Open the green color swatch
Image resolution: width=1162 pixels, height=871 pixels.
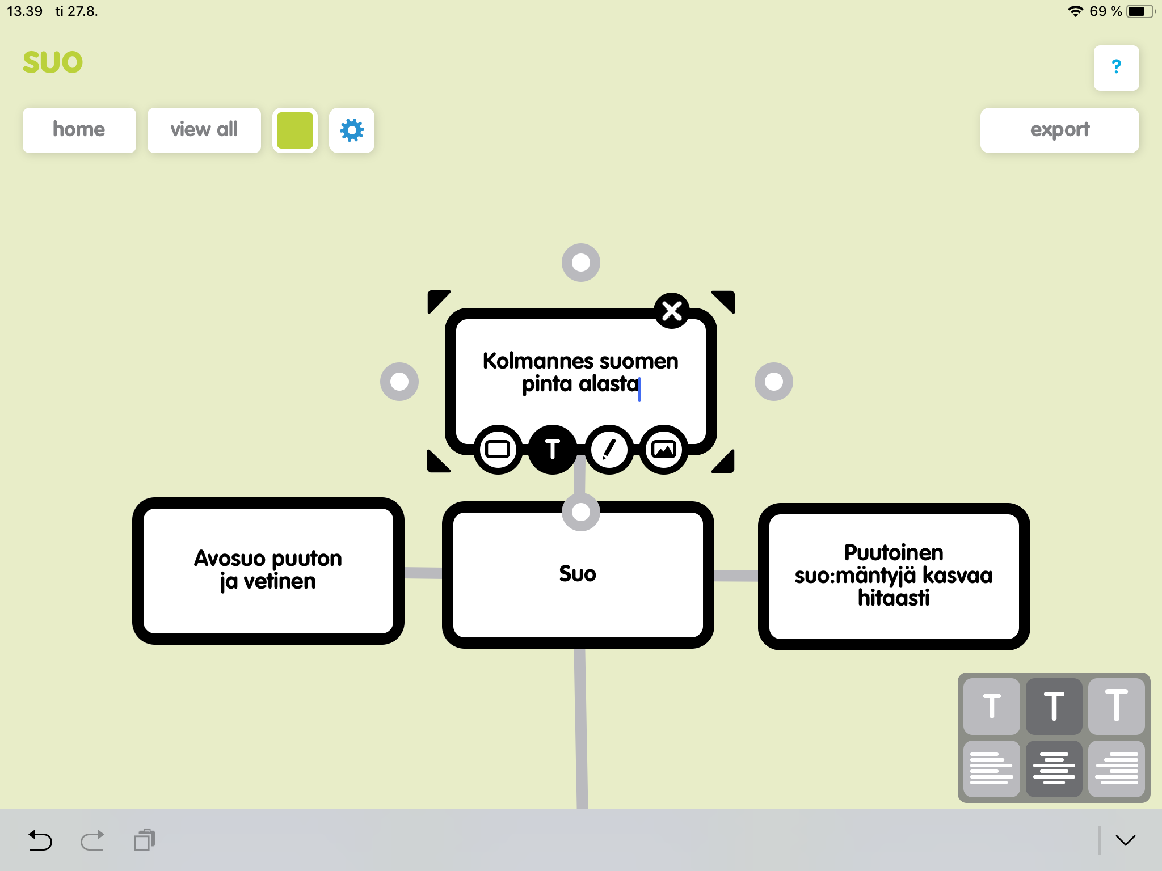click(295, 130)
